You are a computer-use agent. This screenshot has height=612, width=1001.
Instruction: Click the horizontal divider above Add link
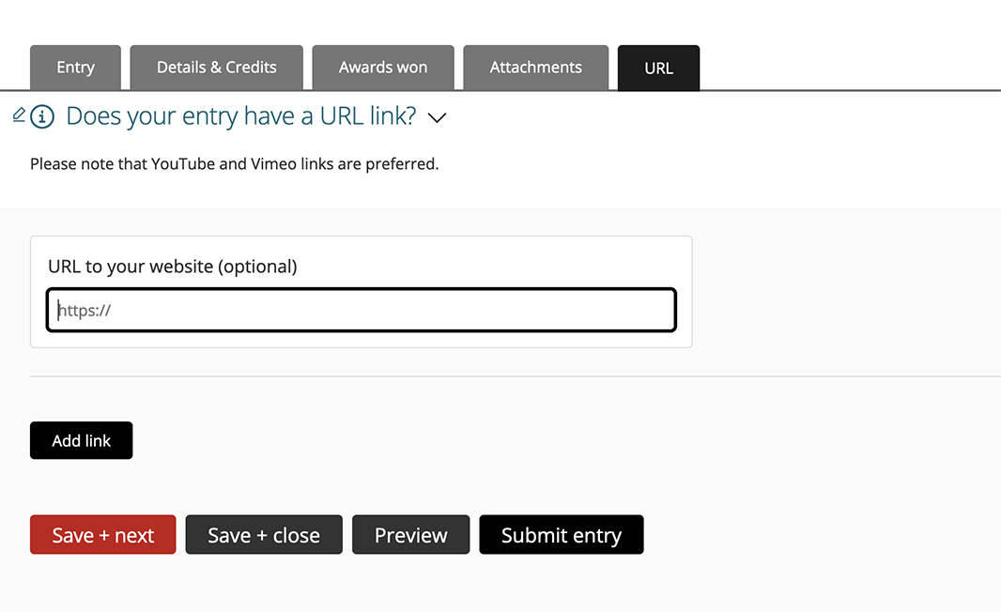click(x=515, y=376)
